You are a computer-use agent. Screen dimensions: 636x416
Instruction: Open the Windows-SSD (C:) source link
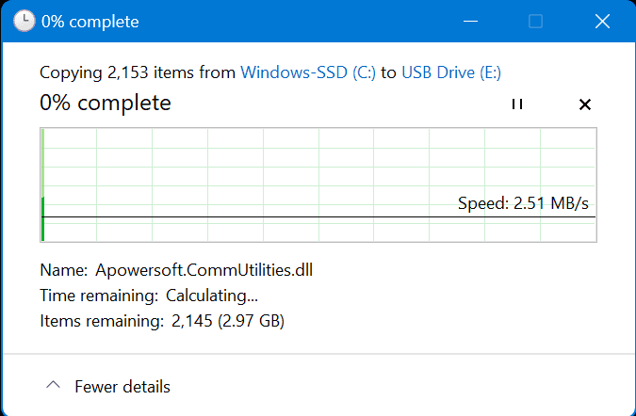click(309, 72)
